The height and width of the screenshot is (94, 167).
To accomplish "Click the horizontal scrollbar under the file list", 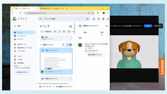I will tap(53, 84).
